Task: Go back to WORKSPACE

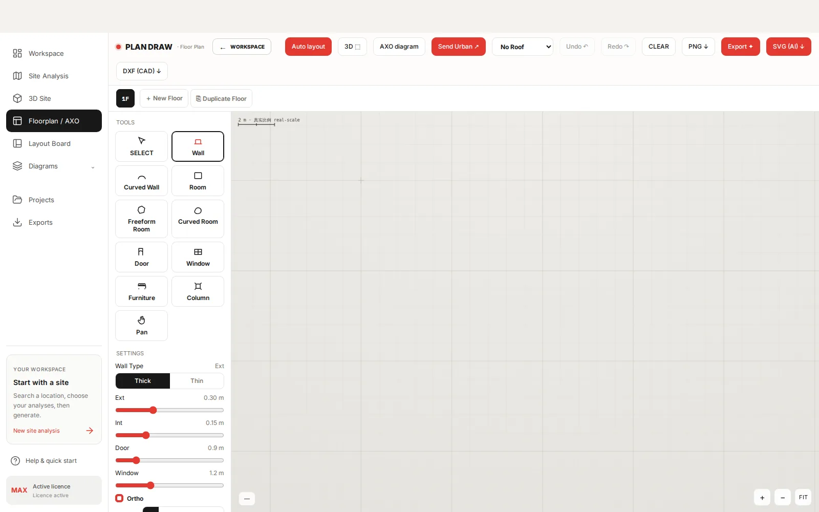Action: (242, 47)
